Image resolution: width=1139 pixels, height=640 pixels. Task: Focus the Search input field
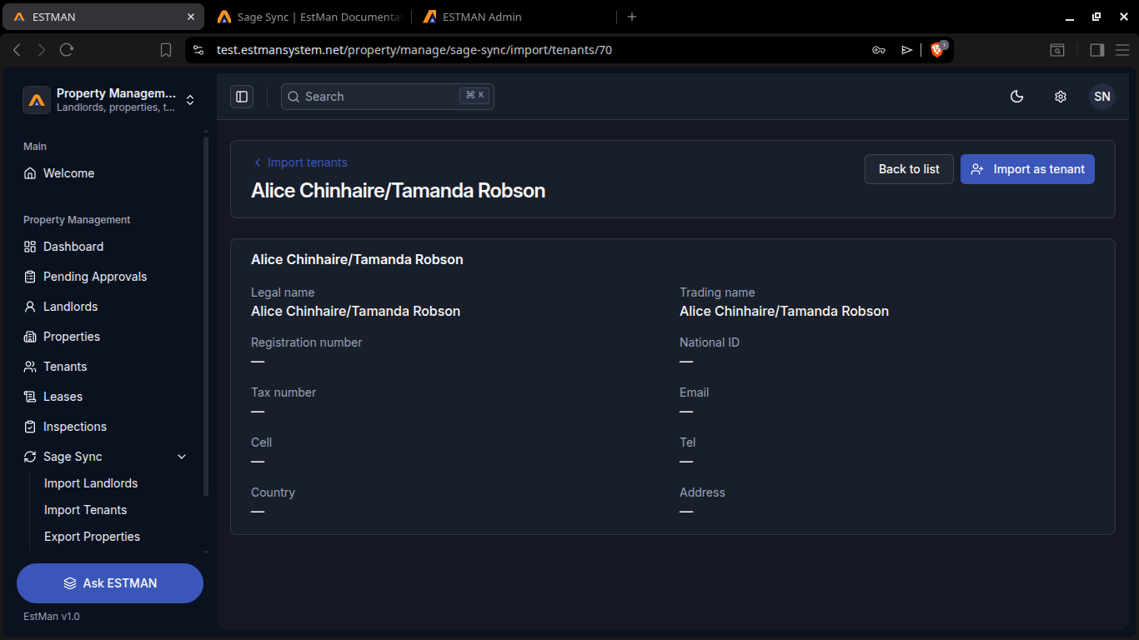[388, 97]
